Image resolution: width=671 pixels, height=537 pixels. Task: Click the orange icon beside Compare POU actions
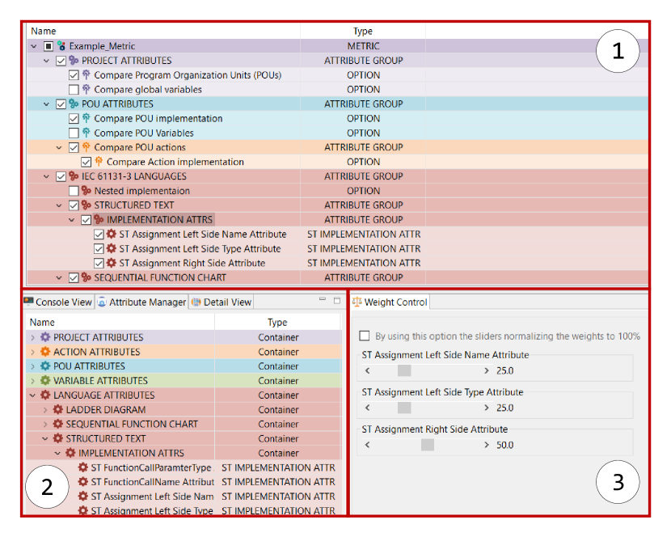pos(87,147)
